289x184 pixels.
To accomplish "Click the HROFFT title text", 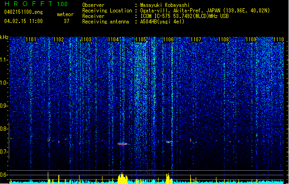I will [x=28, y=4].
